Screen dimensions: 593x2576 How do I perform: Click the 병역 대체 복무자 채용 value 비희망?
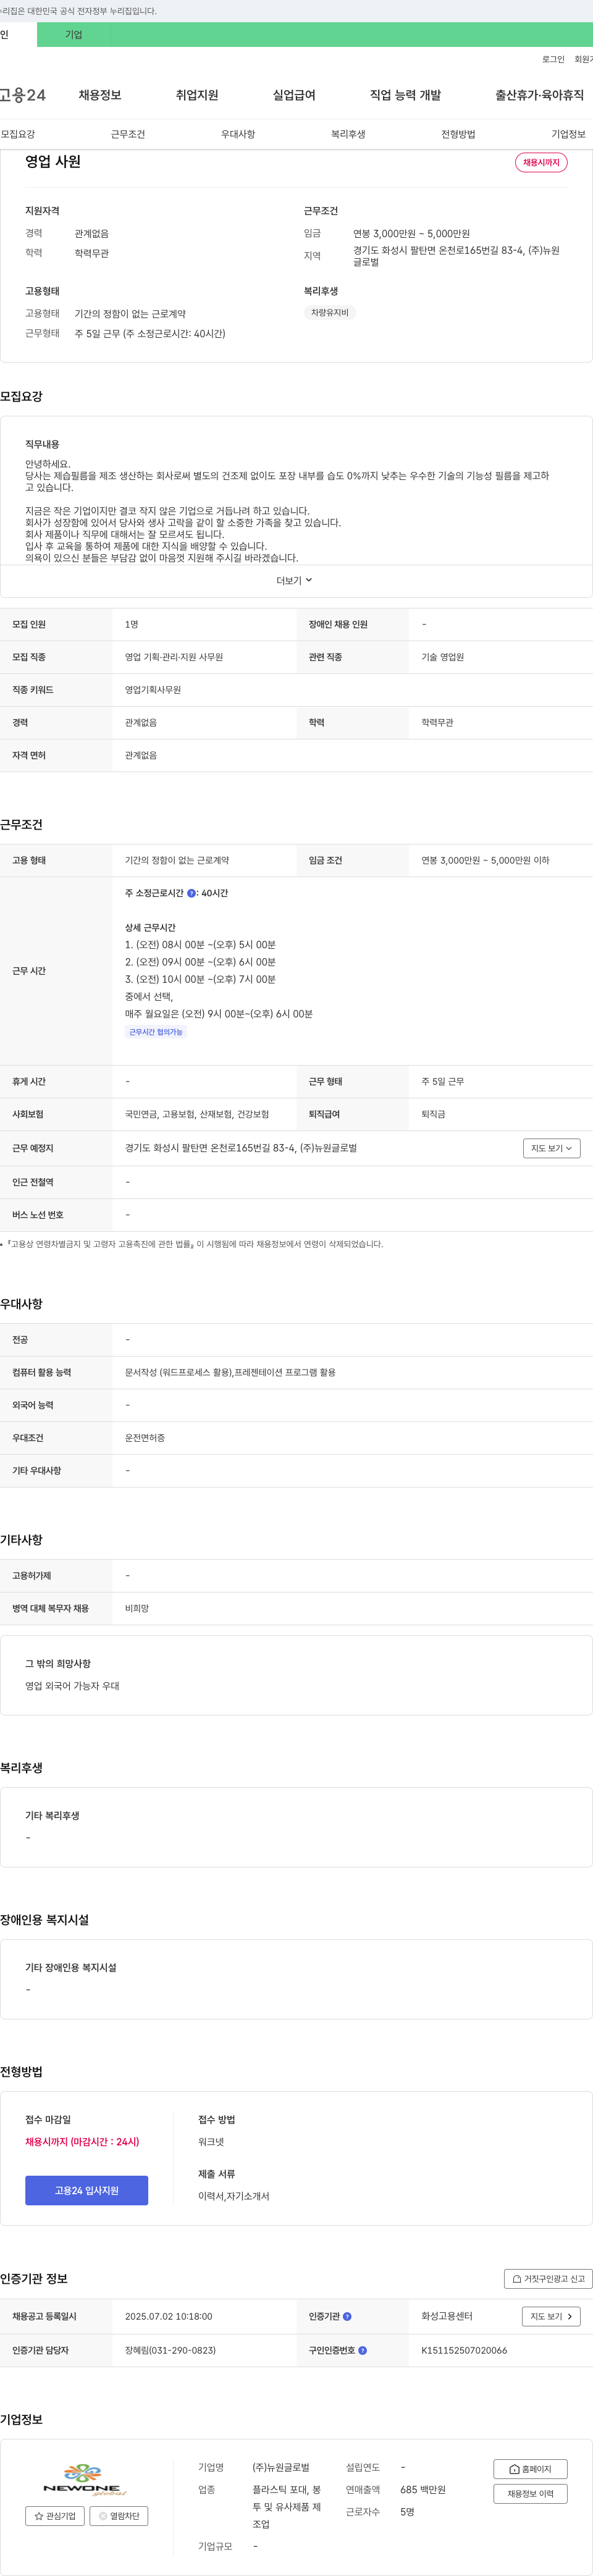tap(137, 1608)
